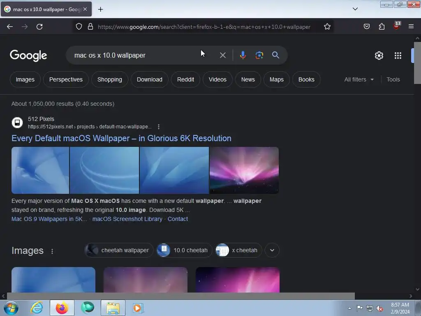List all tabs dropdown arrow
The width and height of the screenshot is (421, 316).
[x=355, y=9]
